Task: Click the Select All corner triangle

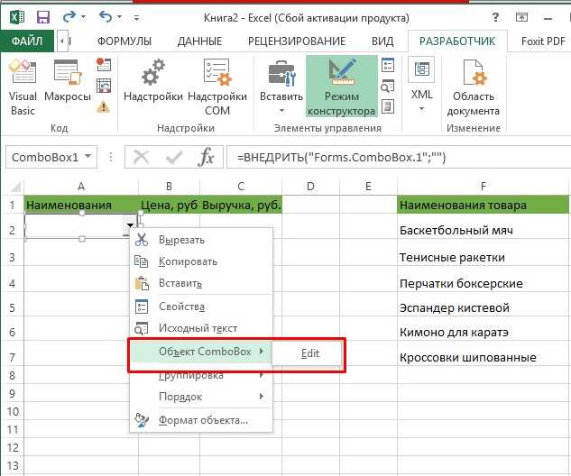Action: tap(15, 187)
